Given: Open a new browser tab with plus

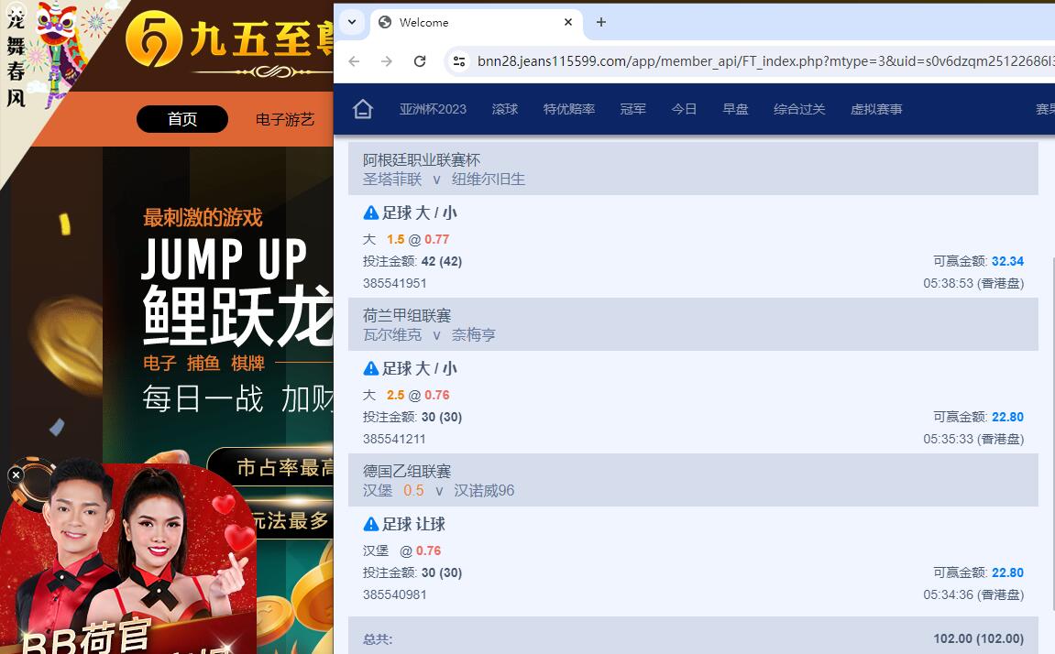Looking at the screenshot, I should point(601,22).
